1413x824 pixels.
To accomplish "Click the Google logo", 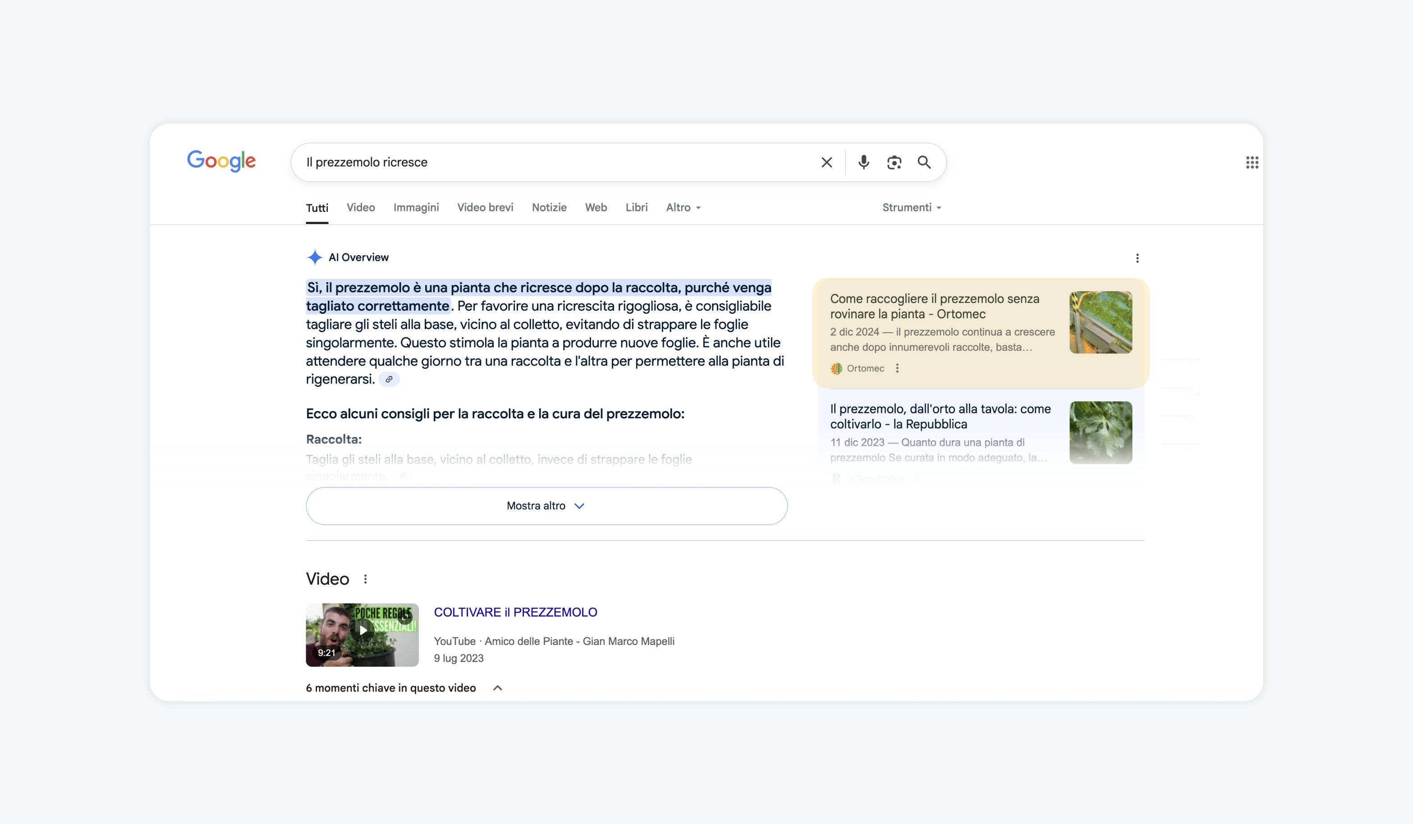I will [221, 161].
